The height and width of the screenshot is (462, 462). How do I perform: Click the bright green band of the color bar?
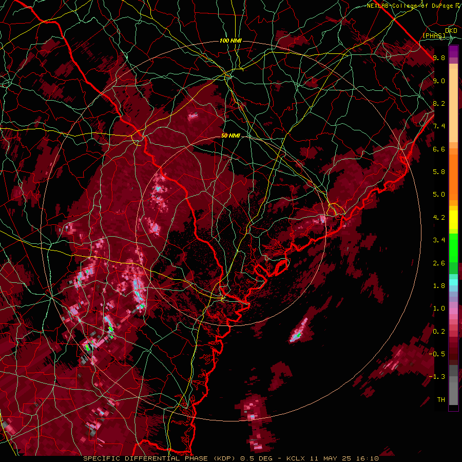tap(453, 247)
